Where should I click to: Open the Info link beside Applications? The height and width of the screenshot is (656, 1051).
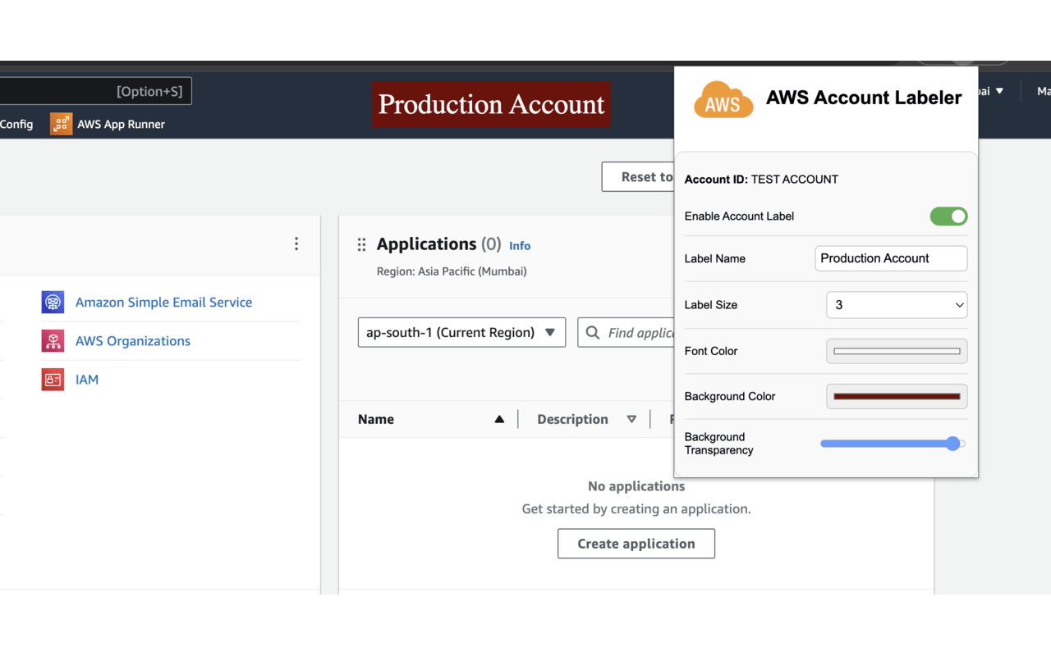519,245
